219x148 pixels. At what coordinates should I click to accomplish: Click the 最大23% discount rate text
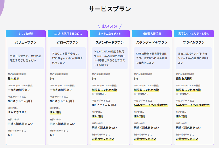[14, 79]
